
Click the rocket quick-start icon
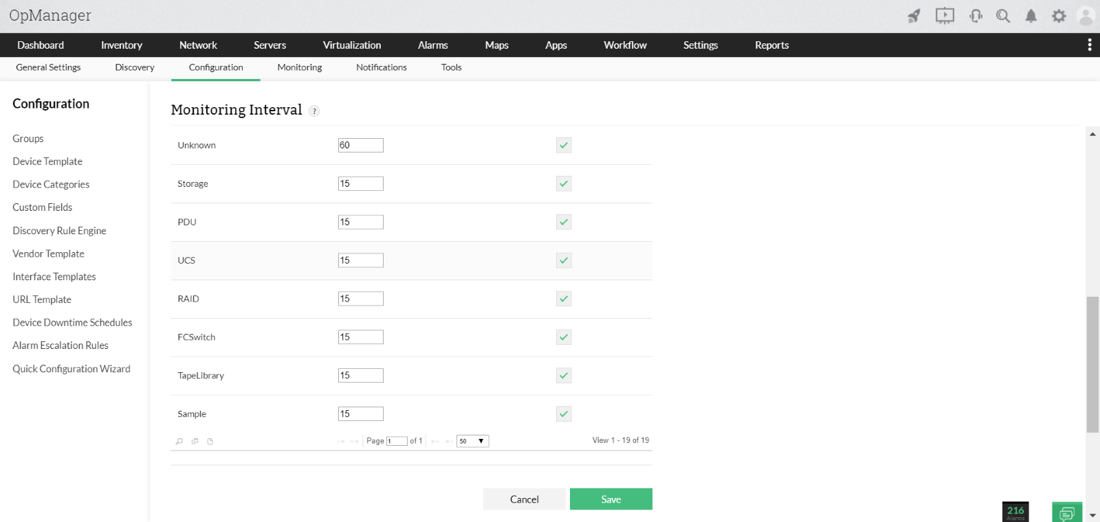pyautogui.click(x=914, y=16)
